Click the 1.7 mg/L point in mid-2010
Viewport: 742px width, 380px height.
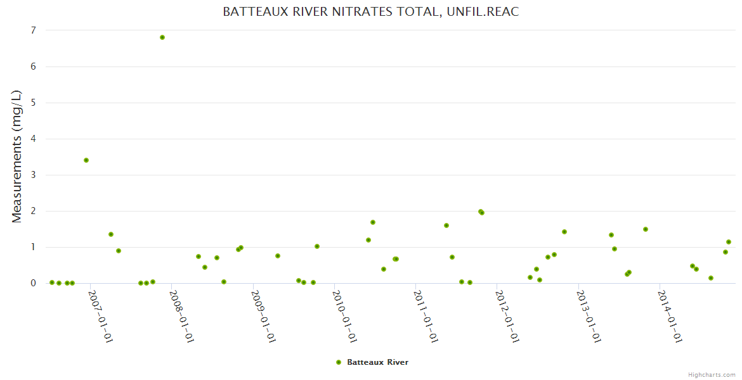tap(373, 222)
